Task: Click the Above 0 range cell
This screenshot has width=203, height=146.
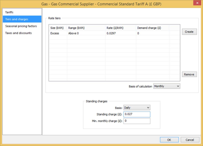Action: click(x=86, y=33)
